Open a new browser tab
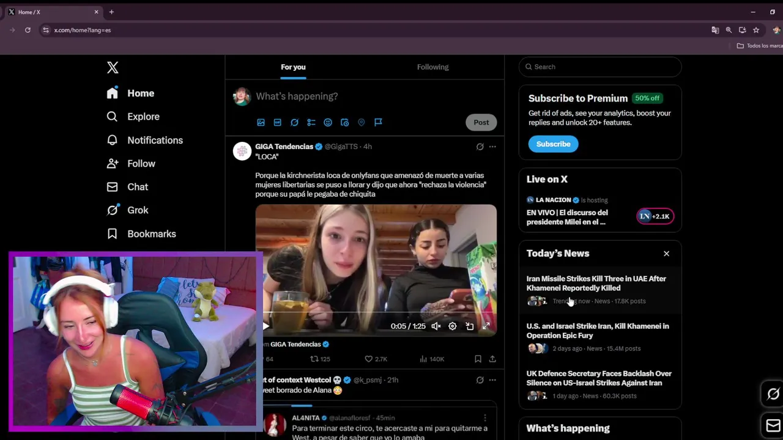 click(x=111, y=12)
